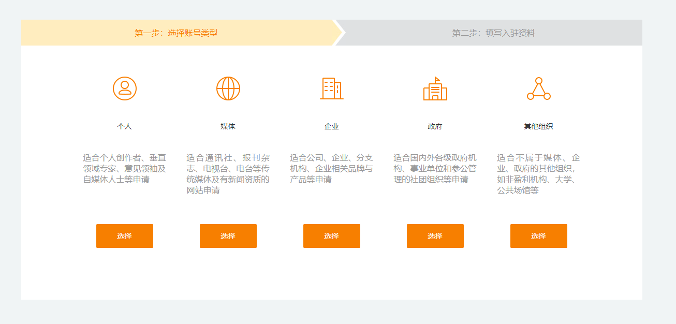Choose the 企业 account type via 选择
Viewport: 676px width, 324px height.
(x=332, y=236)
